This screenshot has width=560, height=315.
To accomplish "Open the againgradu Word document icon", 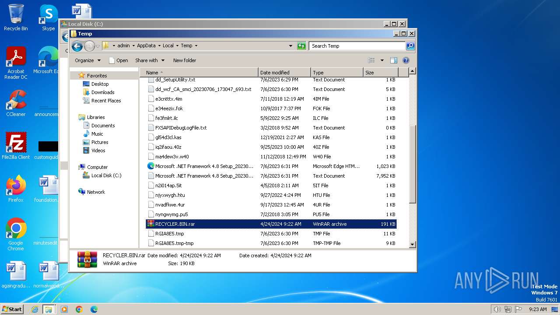I will tap(16, 275).
